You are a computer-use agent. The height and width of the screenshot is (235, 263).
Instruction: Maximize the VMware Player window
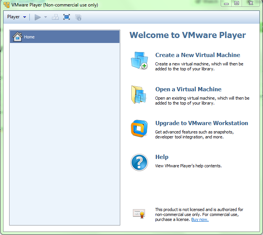(237, 3)
